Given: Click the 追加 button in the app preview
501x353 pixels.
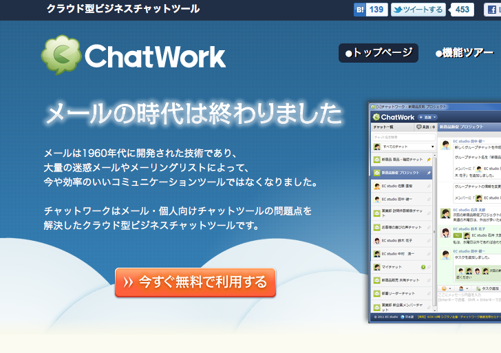Looking at the screenshot, I should coord(427,117).
